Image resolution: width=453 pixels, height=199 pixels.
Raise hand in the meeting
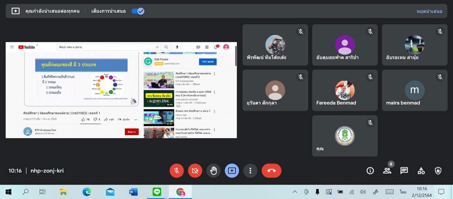pyautogui.click(x=214, y=171)
